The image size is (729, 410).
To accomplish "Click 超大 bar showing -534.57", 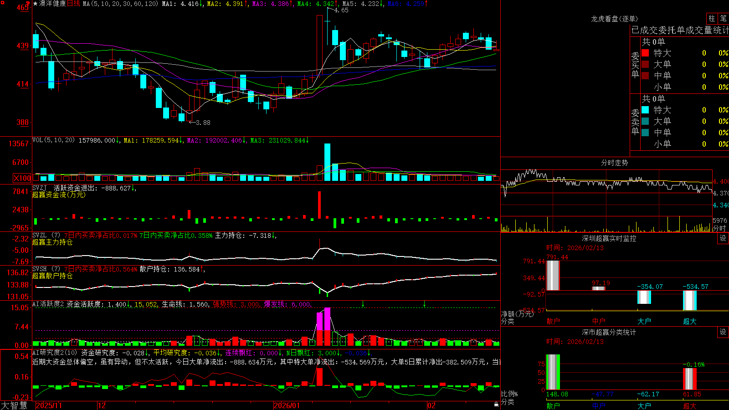I will [x=690, y=300].
